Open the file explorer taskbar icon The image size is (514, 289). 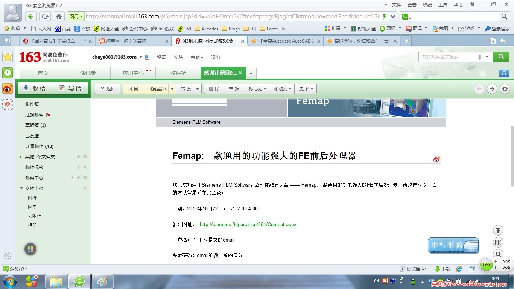pos(56,281)
